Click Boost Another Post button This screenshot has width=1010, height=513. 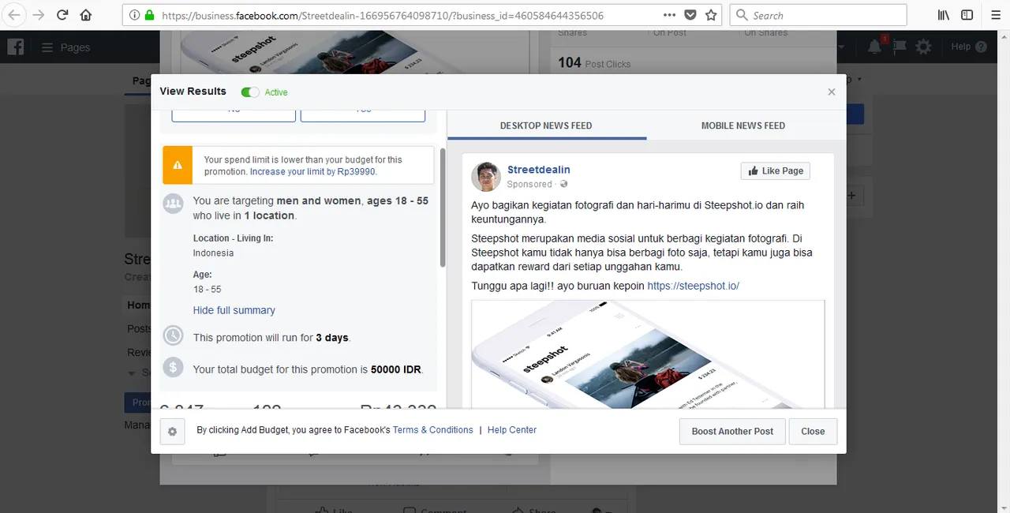pyautogui.click(x=732, y=432)
